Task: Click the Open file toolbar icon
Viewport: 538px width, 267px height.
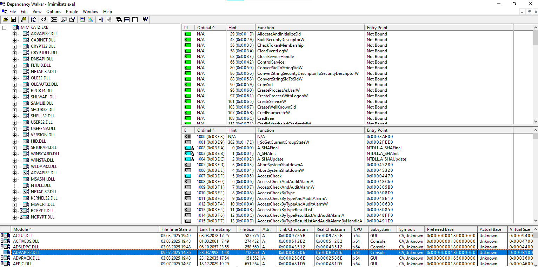Action: tap(5, 20)
